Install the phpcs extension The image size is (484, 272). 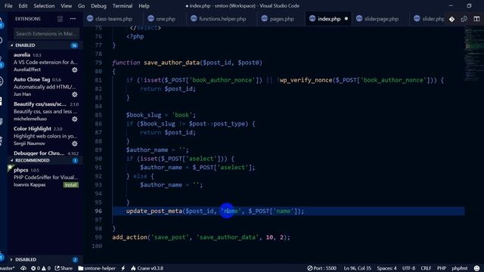(x=70, y=184)
